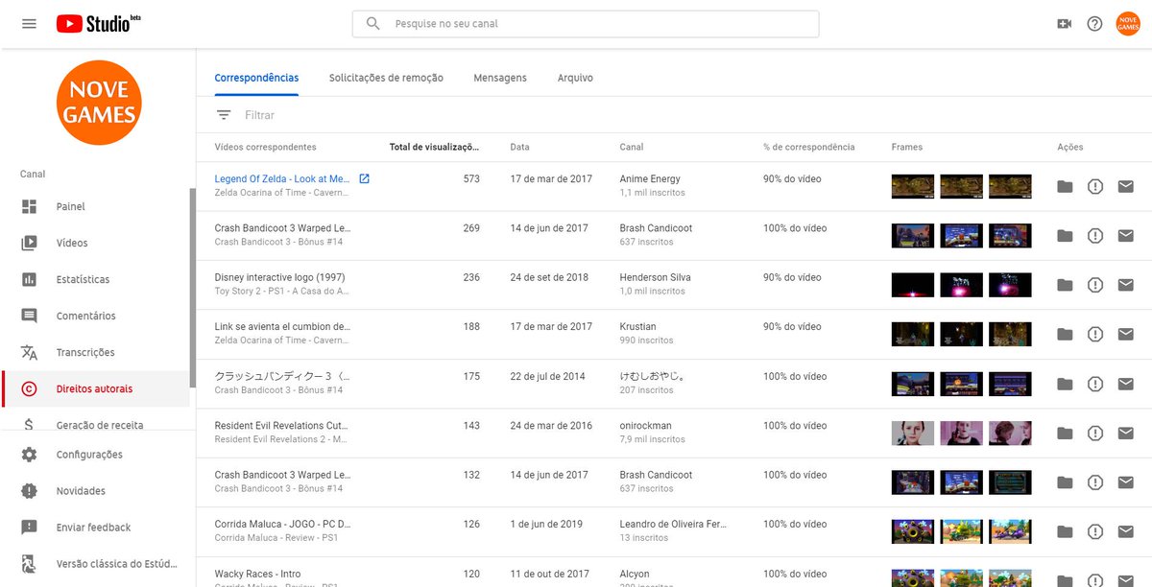Open first frame thumbnail in Henderson Silva row
This screenshot has height=587, width=1152.
913,285
